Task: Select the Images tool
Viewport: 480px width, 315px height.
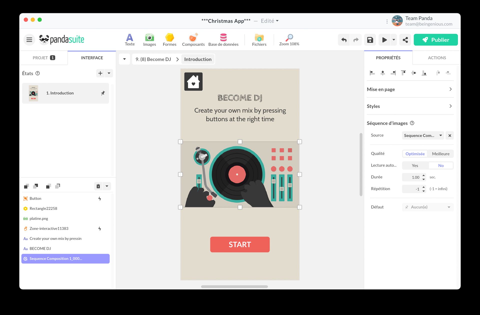Action: click(149, 40)
